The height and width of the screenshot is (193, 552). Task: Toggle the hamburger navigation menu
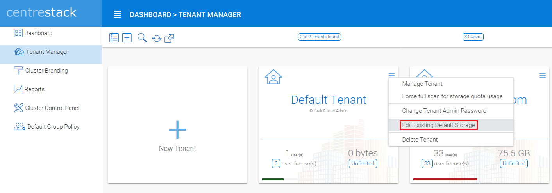[118, 15]
